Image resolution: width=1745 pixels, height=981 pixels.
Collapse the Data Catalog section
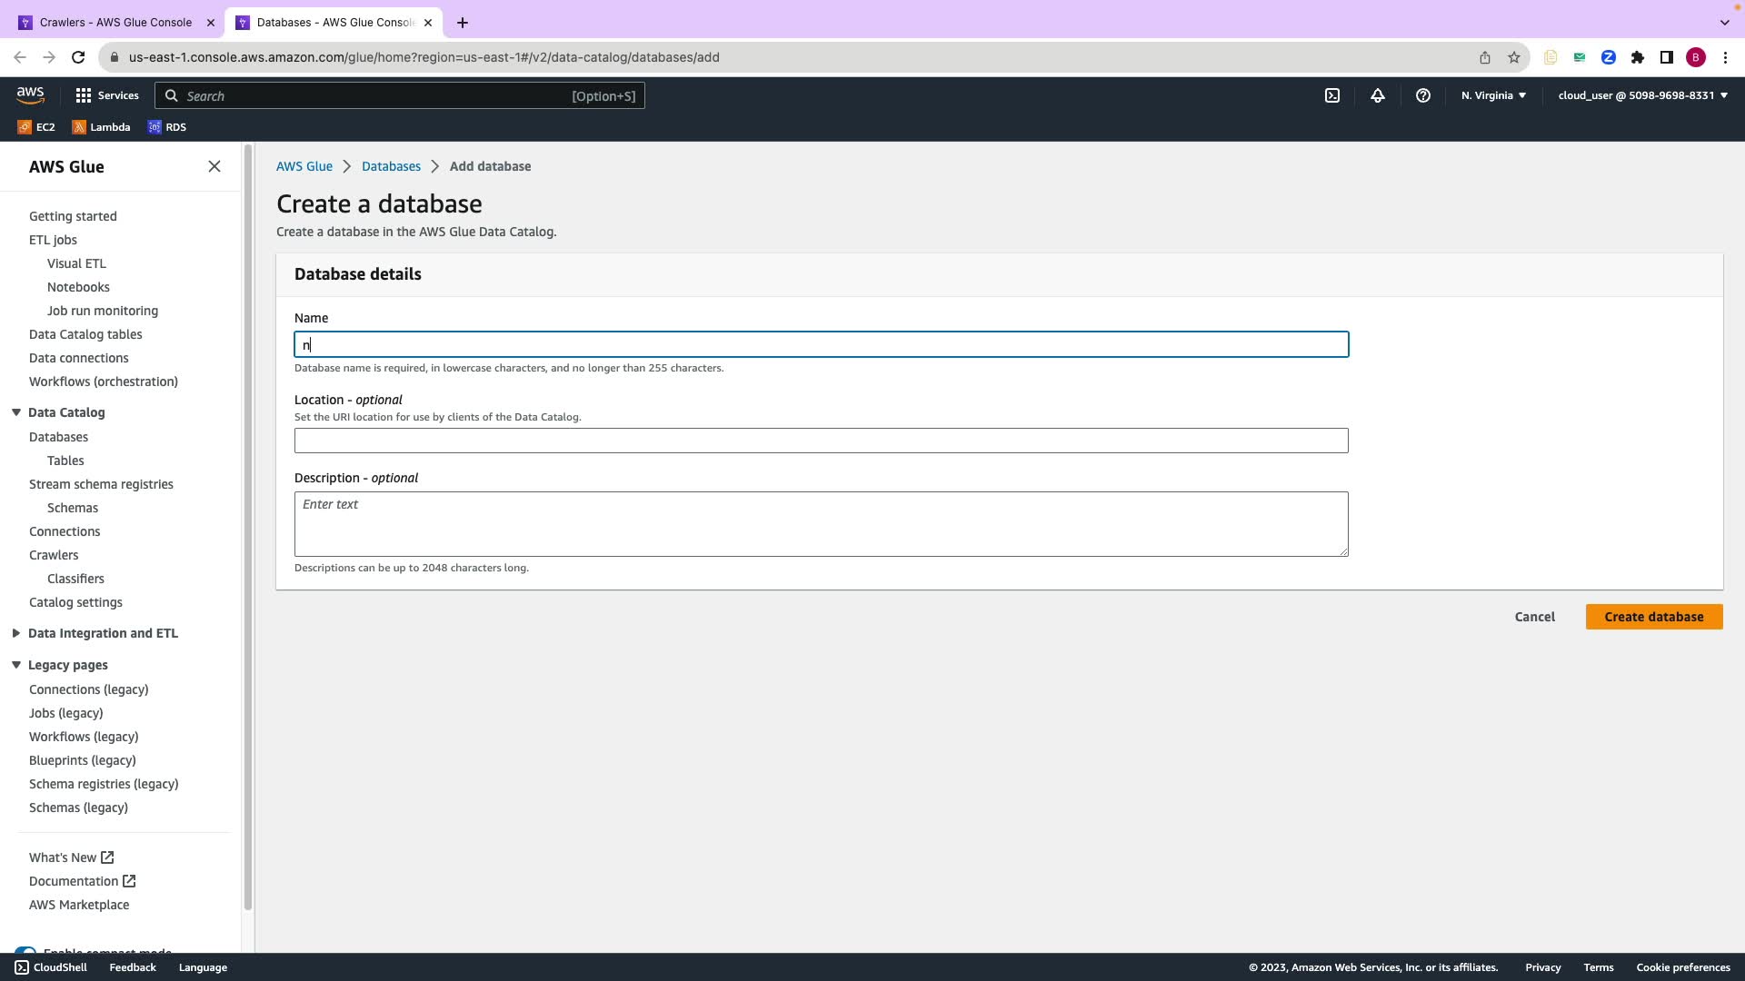click(16, 412)
